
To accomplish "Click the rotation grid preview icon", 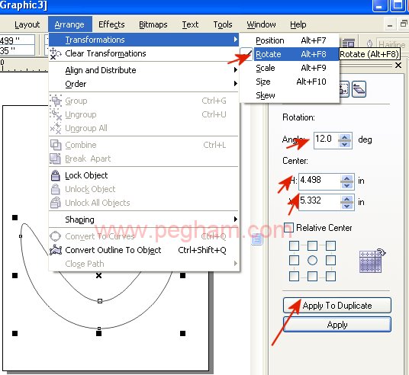I will (372, 261).
